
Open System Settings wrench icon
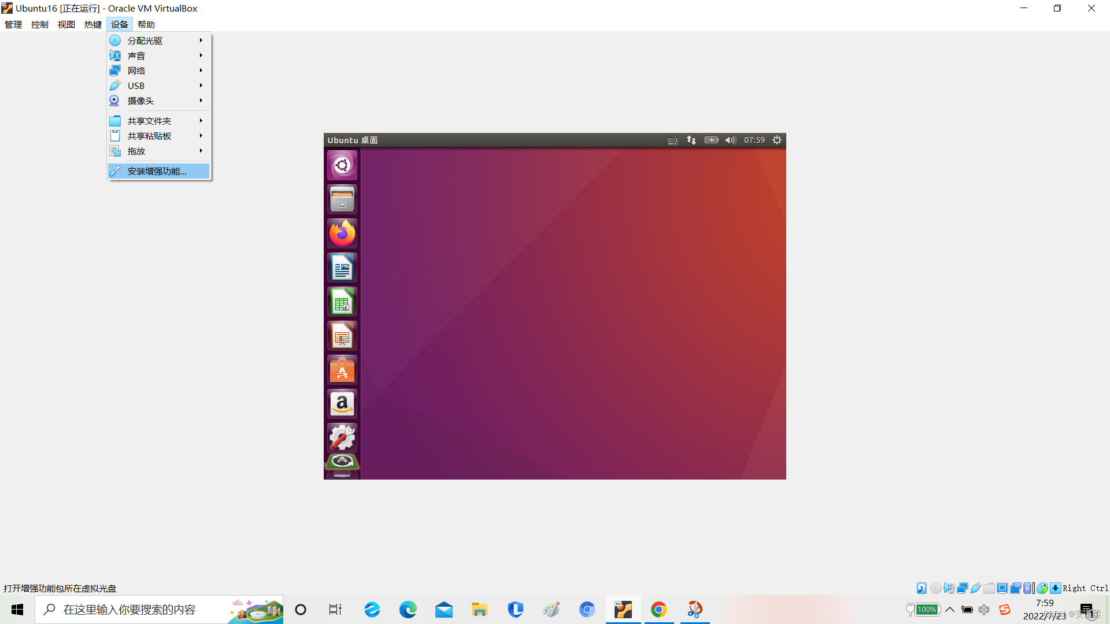click(x=342, y=437)
